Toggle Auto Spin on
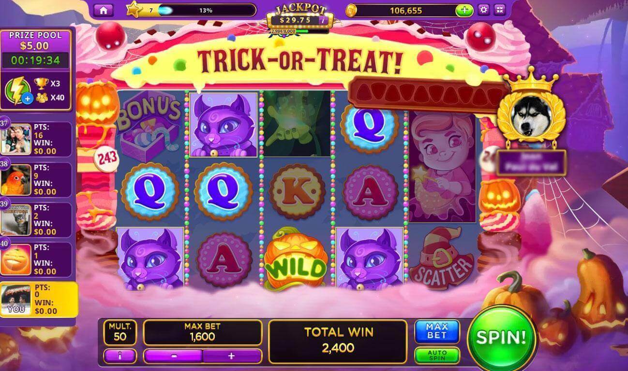Image resolution: width=628 pixels, height=371 pixels. pos(437,356)
